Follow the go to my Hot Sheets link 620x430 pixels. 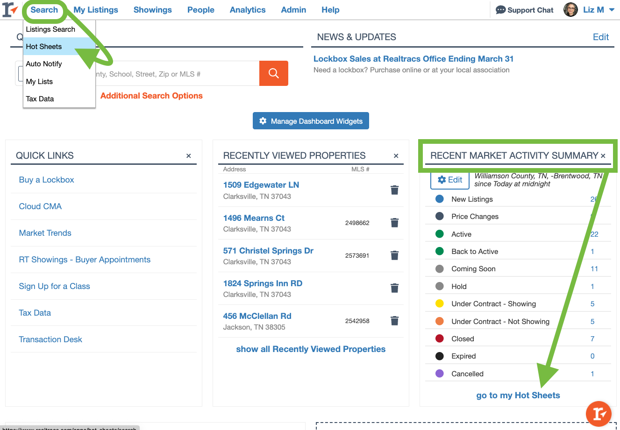pos(518,395)
